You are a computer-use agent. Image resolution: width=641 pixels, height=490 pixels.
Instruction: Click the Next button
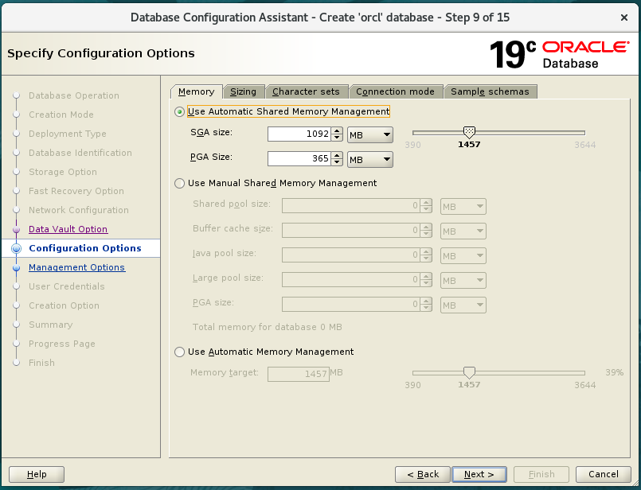coord(479,474)
